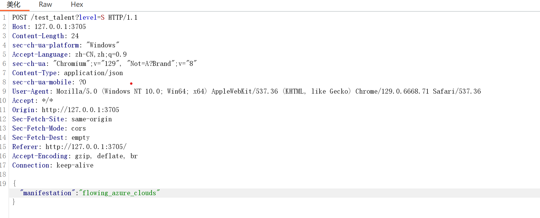Open the Raw tab
The image size is (540, 218).
click(45, 5)
